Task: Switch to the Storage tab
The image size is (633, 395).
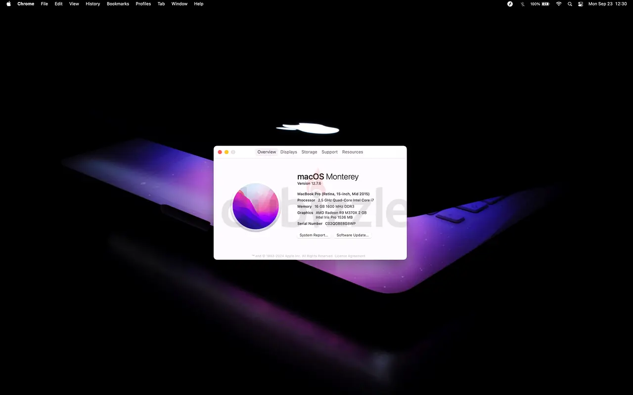Action: [x=309, y=152]
